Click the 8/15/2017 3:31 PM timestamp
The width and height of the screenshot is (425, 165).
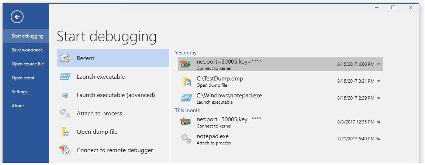(356, 81)
